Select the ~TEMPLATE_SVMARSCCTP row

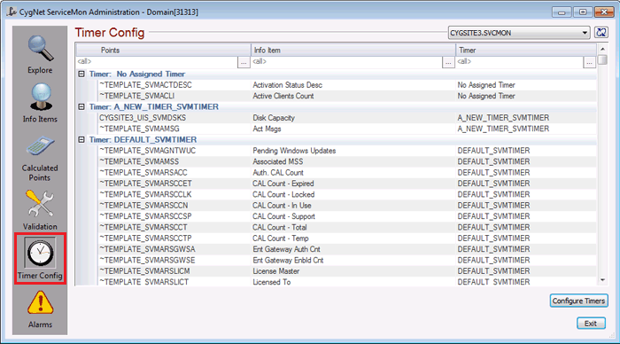pyautogui.click(x=347, y=238)
